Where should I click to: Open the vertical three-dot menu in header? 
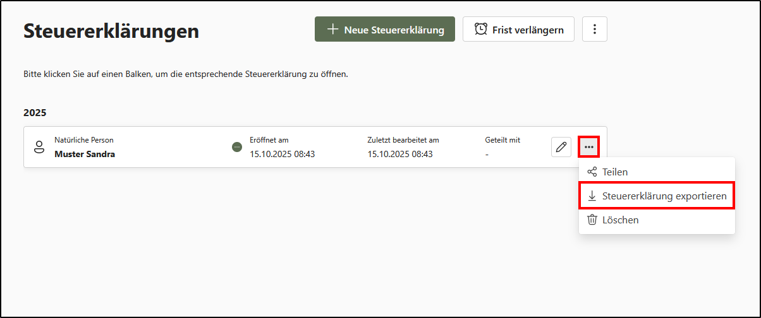point(594,30)
